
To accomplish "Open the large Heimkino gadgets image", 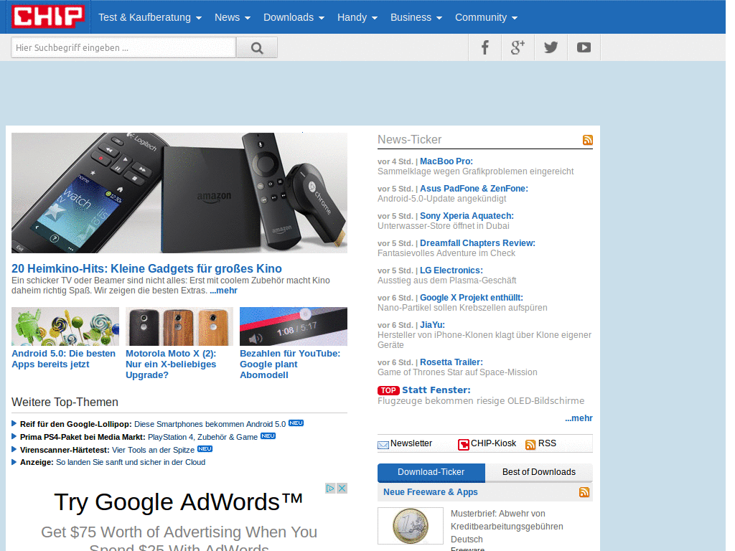I will 179,193.
